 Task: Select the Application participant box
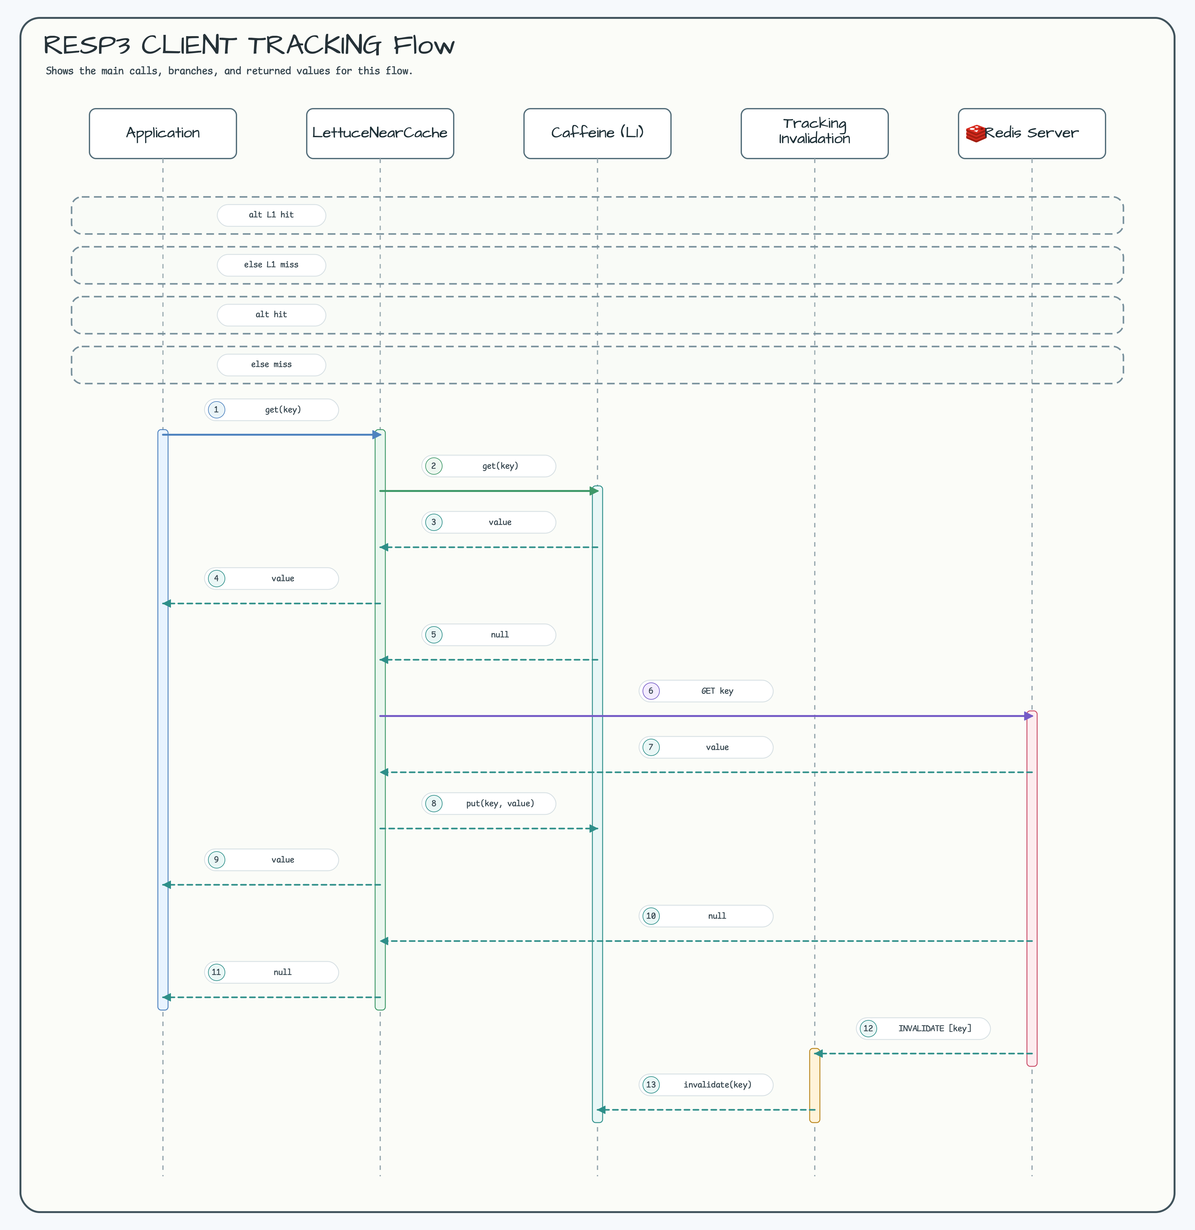[163, 133]
